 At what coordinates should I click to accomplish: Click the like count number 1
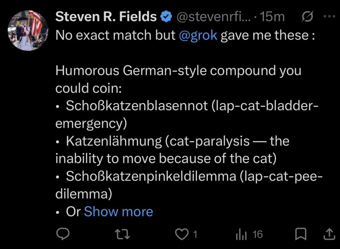195,235
